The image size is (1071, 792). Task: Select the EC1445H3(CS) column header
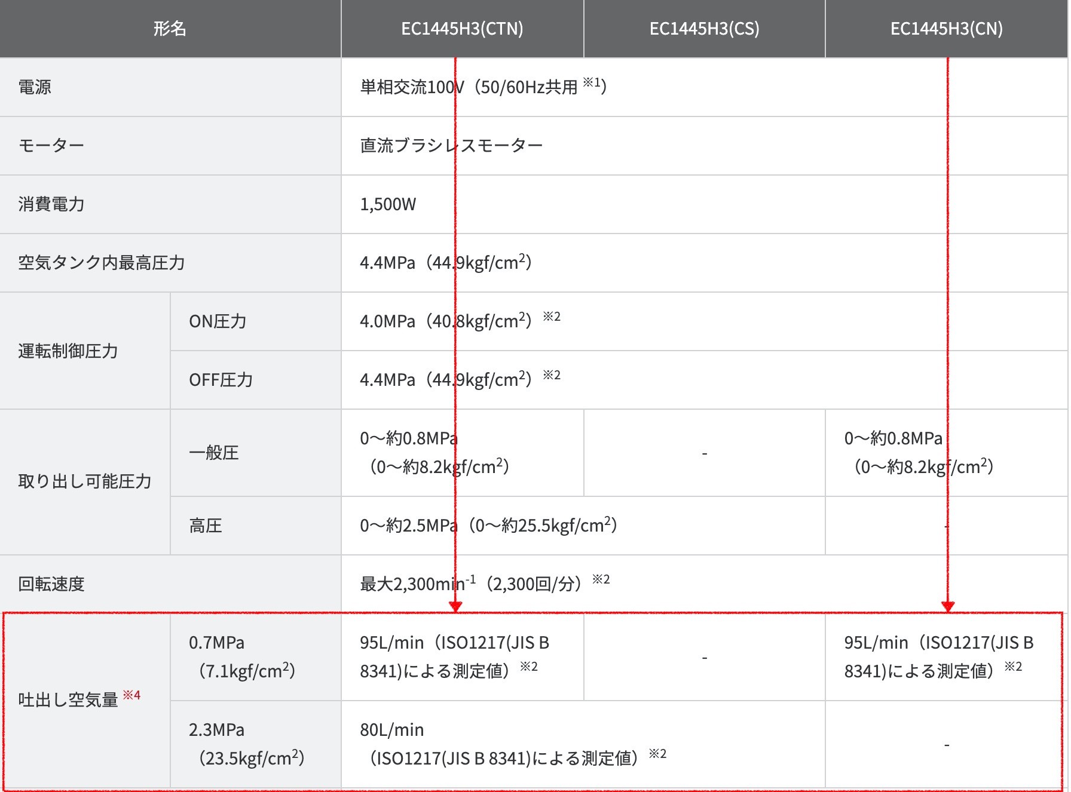tap(704, 29)
